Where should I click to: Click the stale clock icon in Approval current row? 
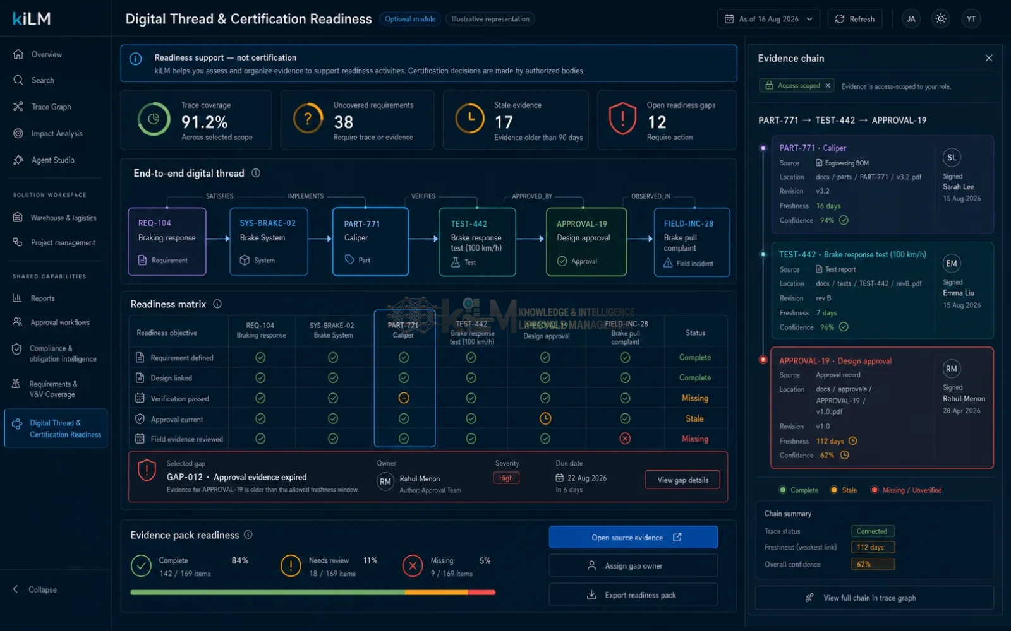[x=545, y=418]
